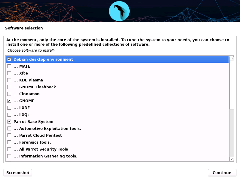Check the Forensics tools box
Screen dimensions: 240x180
[x=9, y=142]
